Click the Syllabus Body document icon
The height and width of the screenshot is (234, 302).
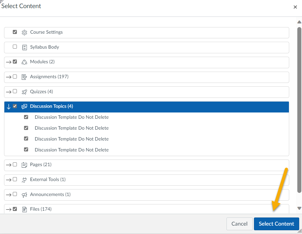[24, 47]
